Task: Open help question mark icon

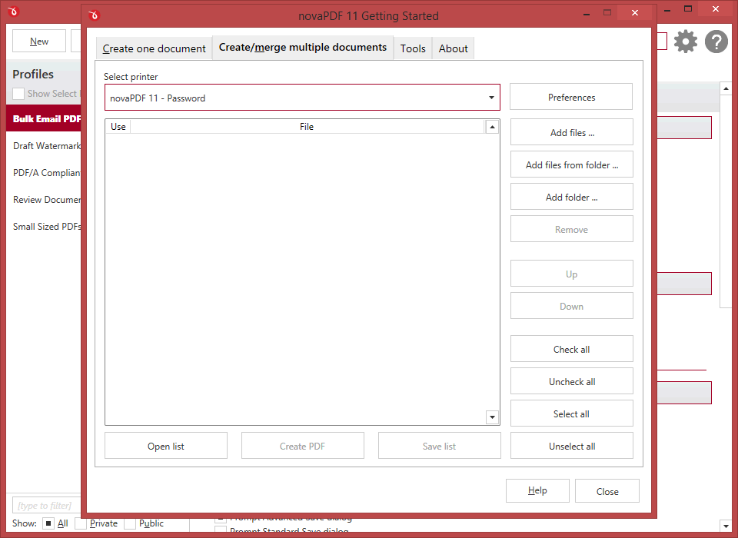Action: [716, 42]
